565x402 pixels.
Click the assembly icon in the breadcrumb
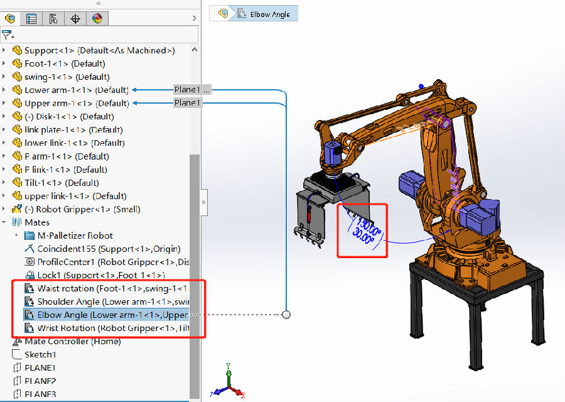point(223,13)
